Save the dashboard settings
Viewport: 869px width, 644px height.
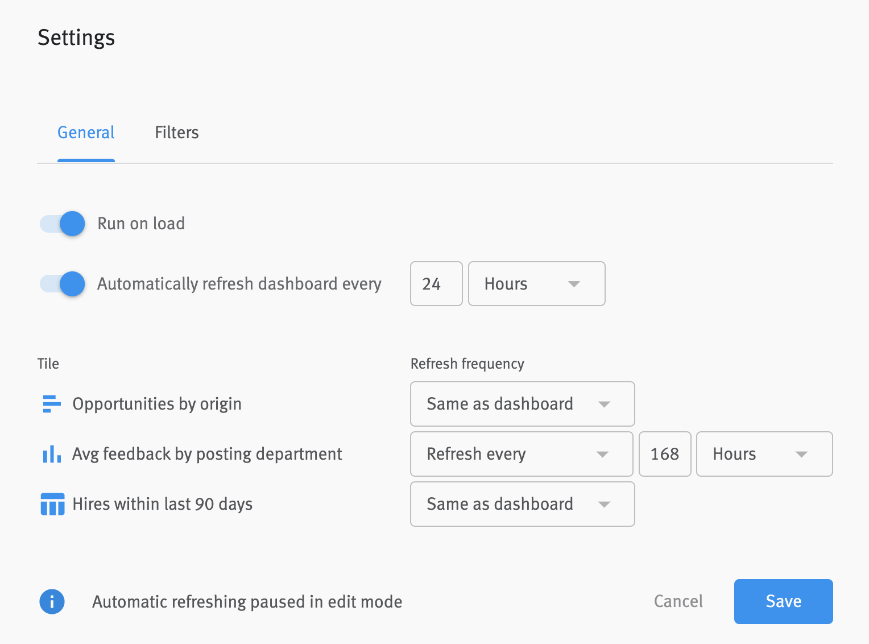point(783,601)
